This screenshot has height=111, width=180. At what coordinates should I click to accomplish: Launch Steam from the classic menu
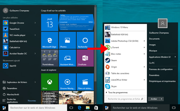[x=114, y=60]
